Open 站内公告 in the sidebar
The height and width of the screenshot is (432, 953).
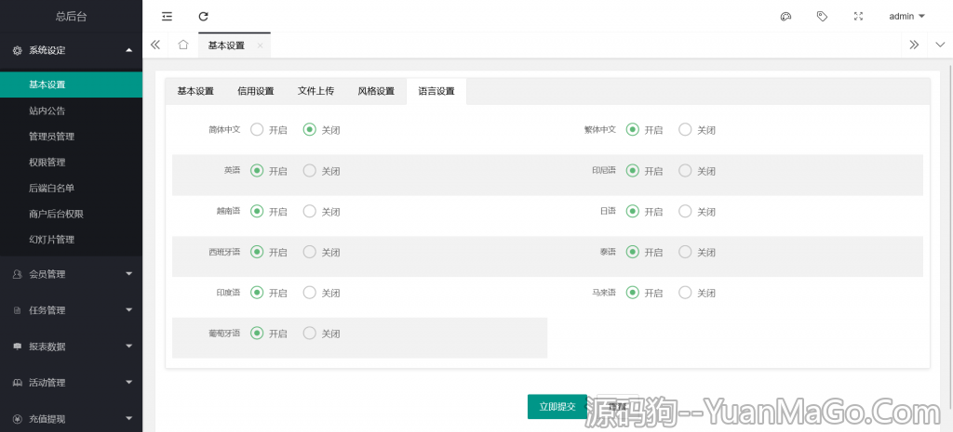click(71, 111)
